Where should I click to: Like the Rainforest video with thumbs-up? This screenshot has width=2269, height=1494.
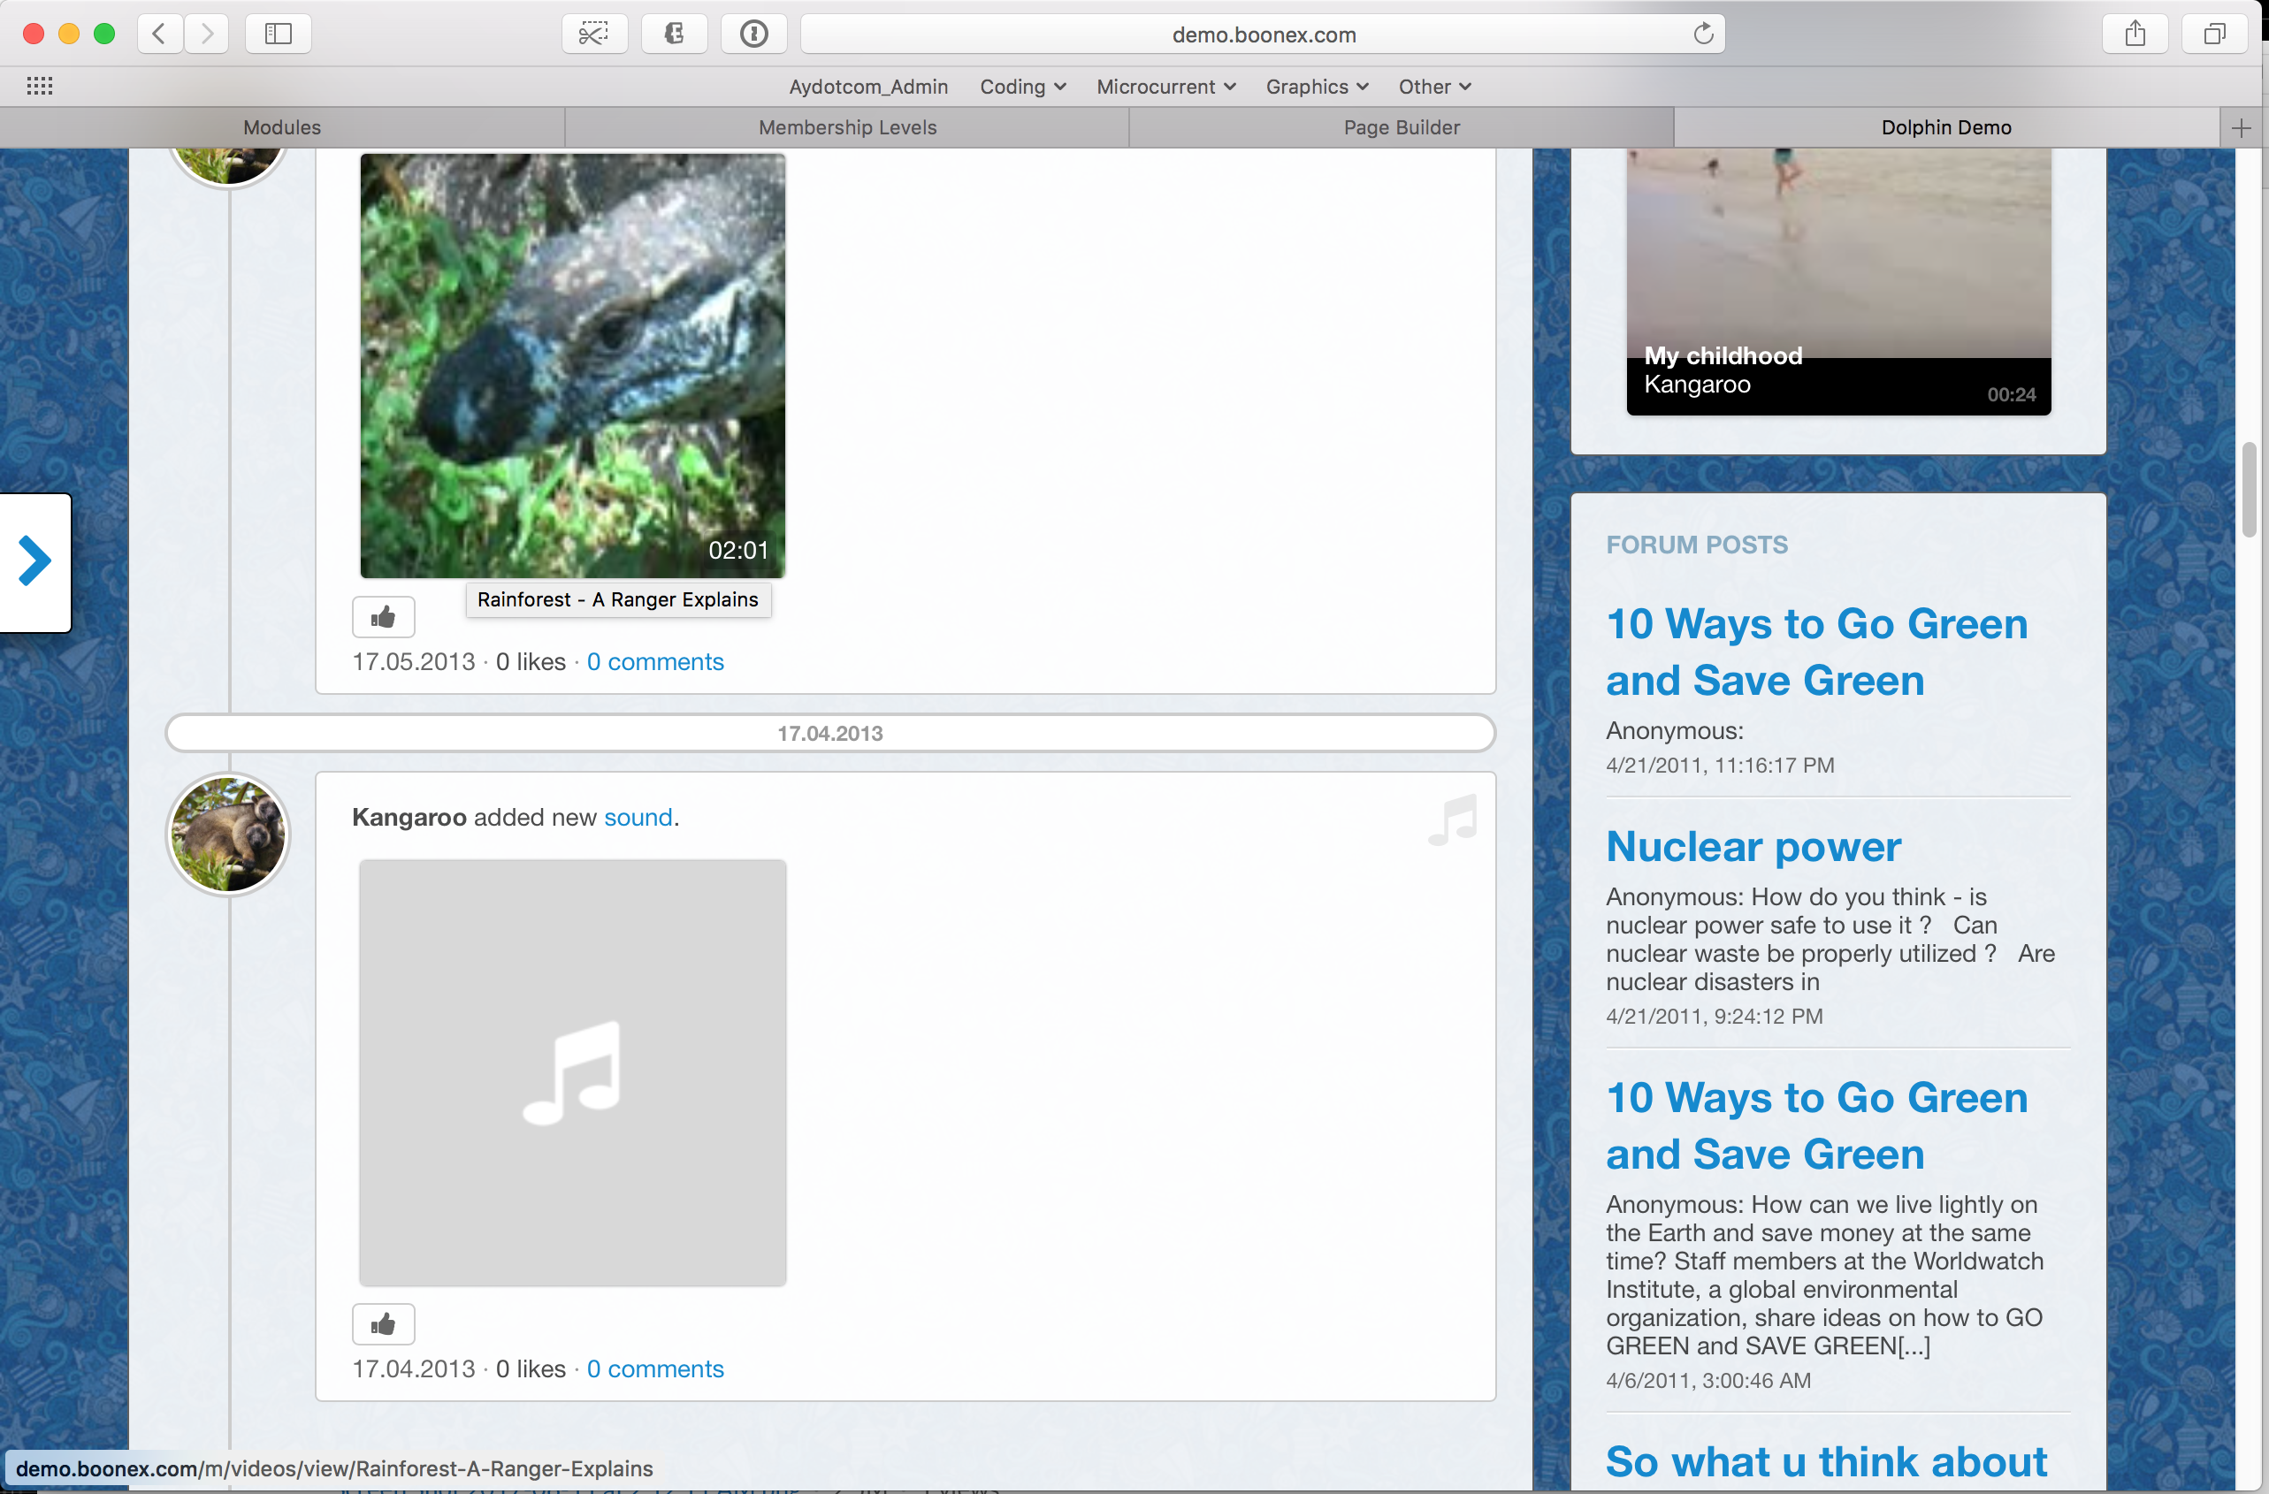[383, 617]
